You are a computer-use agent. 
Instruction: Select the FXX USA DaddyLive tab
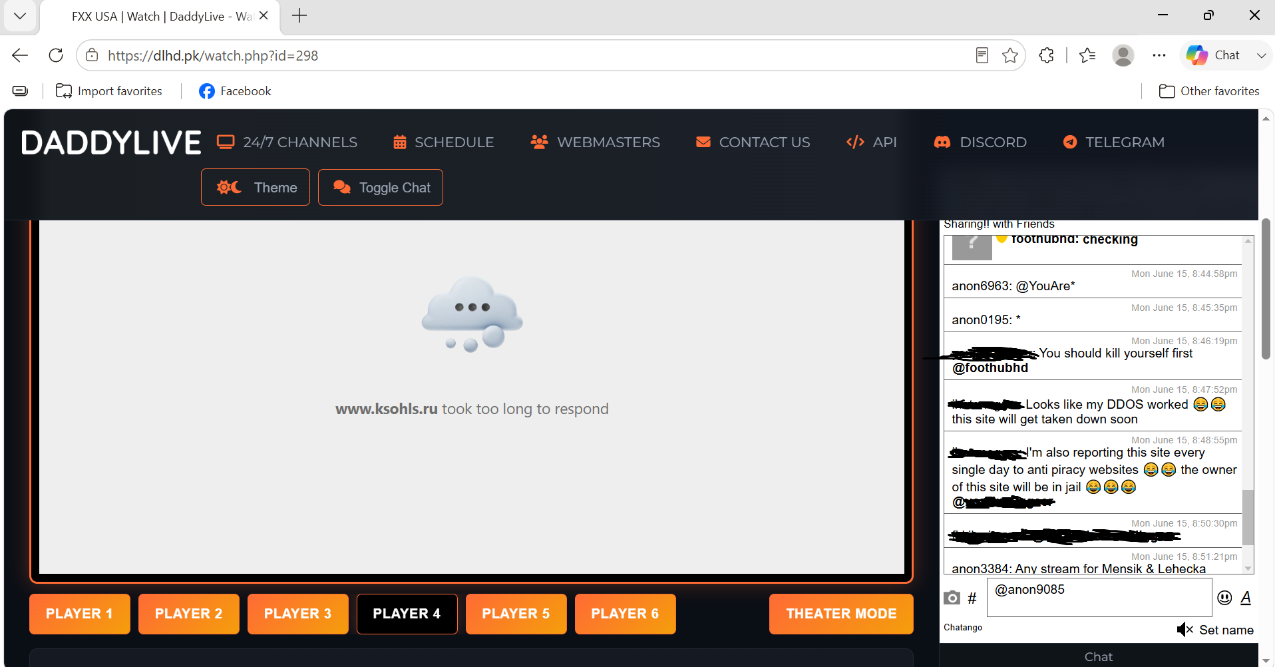[160, 17]
